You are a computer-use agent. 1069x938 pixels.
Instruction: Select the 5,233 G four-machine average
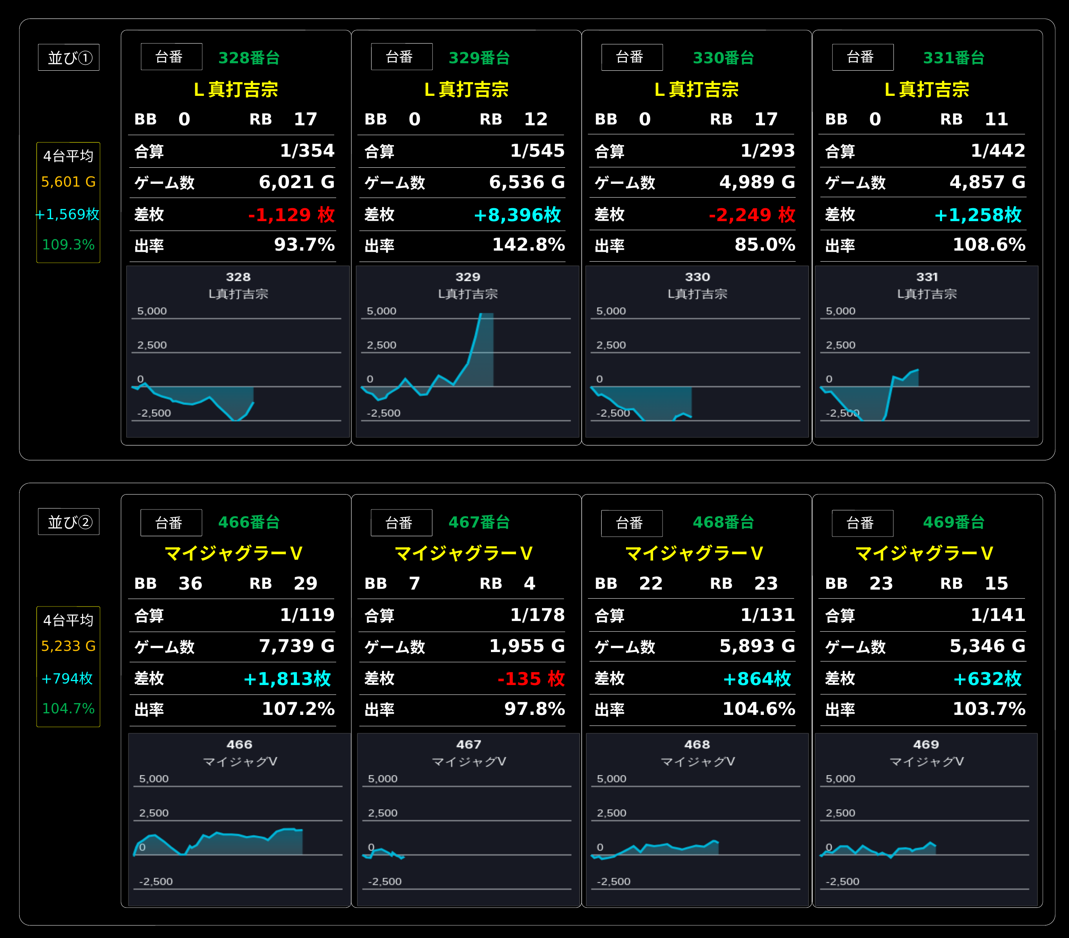pos(68,646)
